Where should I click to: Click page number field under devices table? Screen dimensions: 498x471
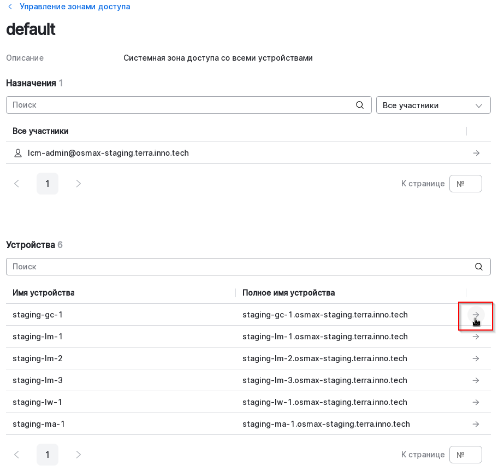[465, 455]
